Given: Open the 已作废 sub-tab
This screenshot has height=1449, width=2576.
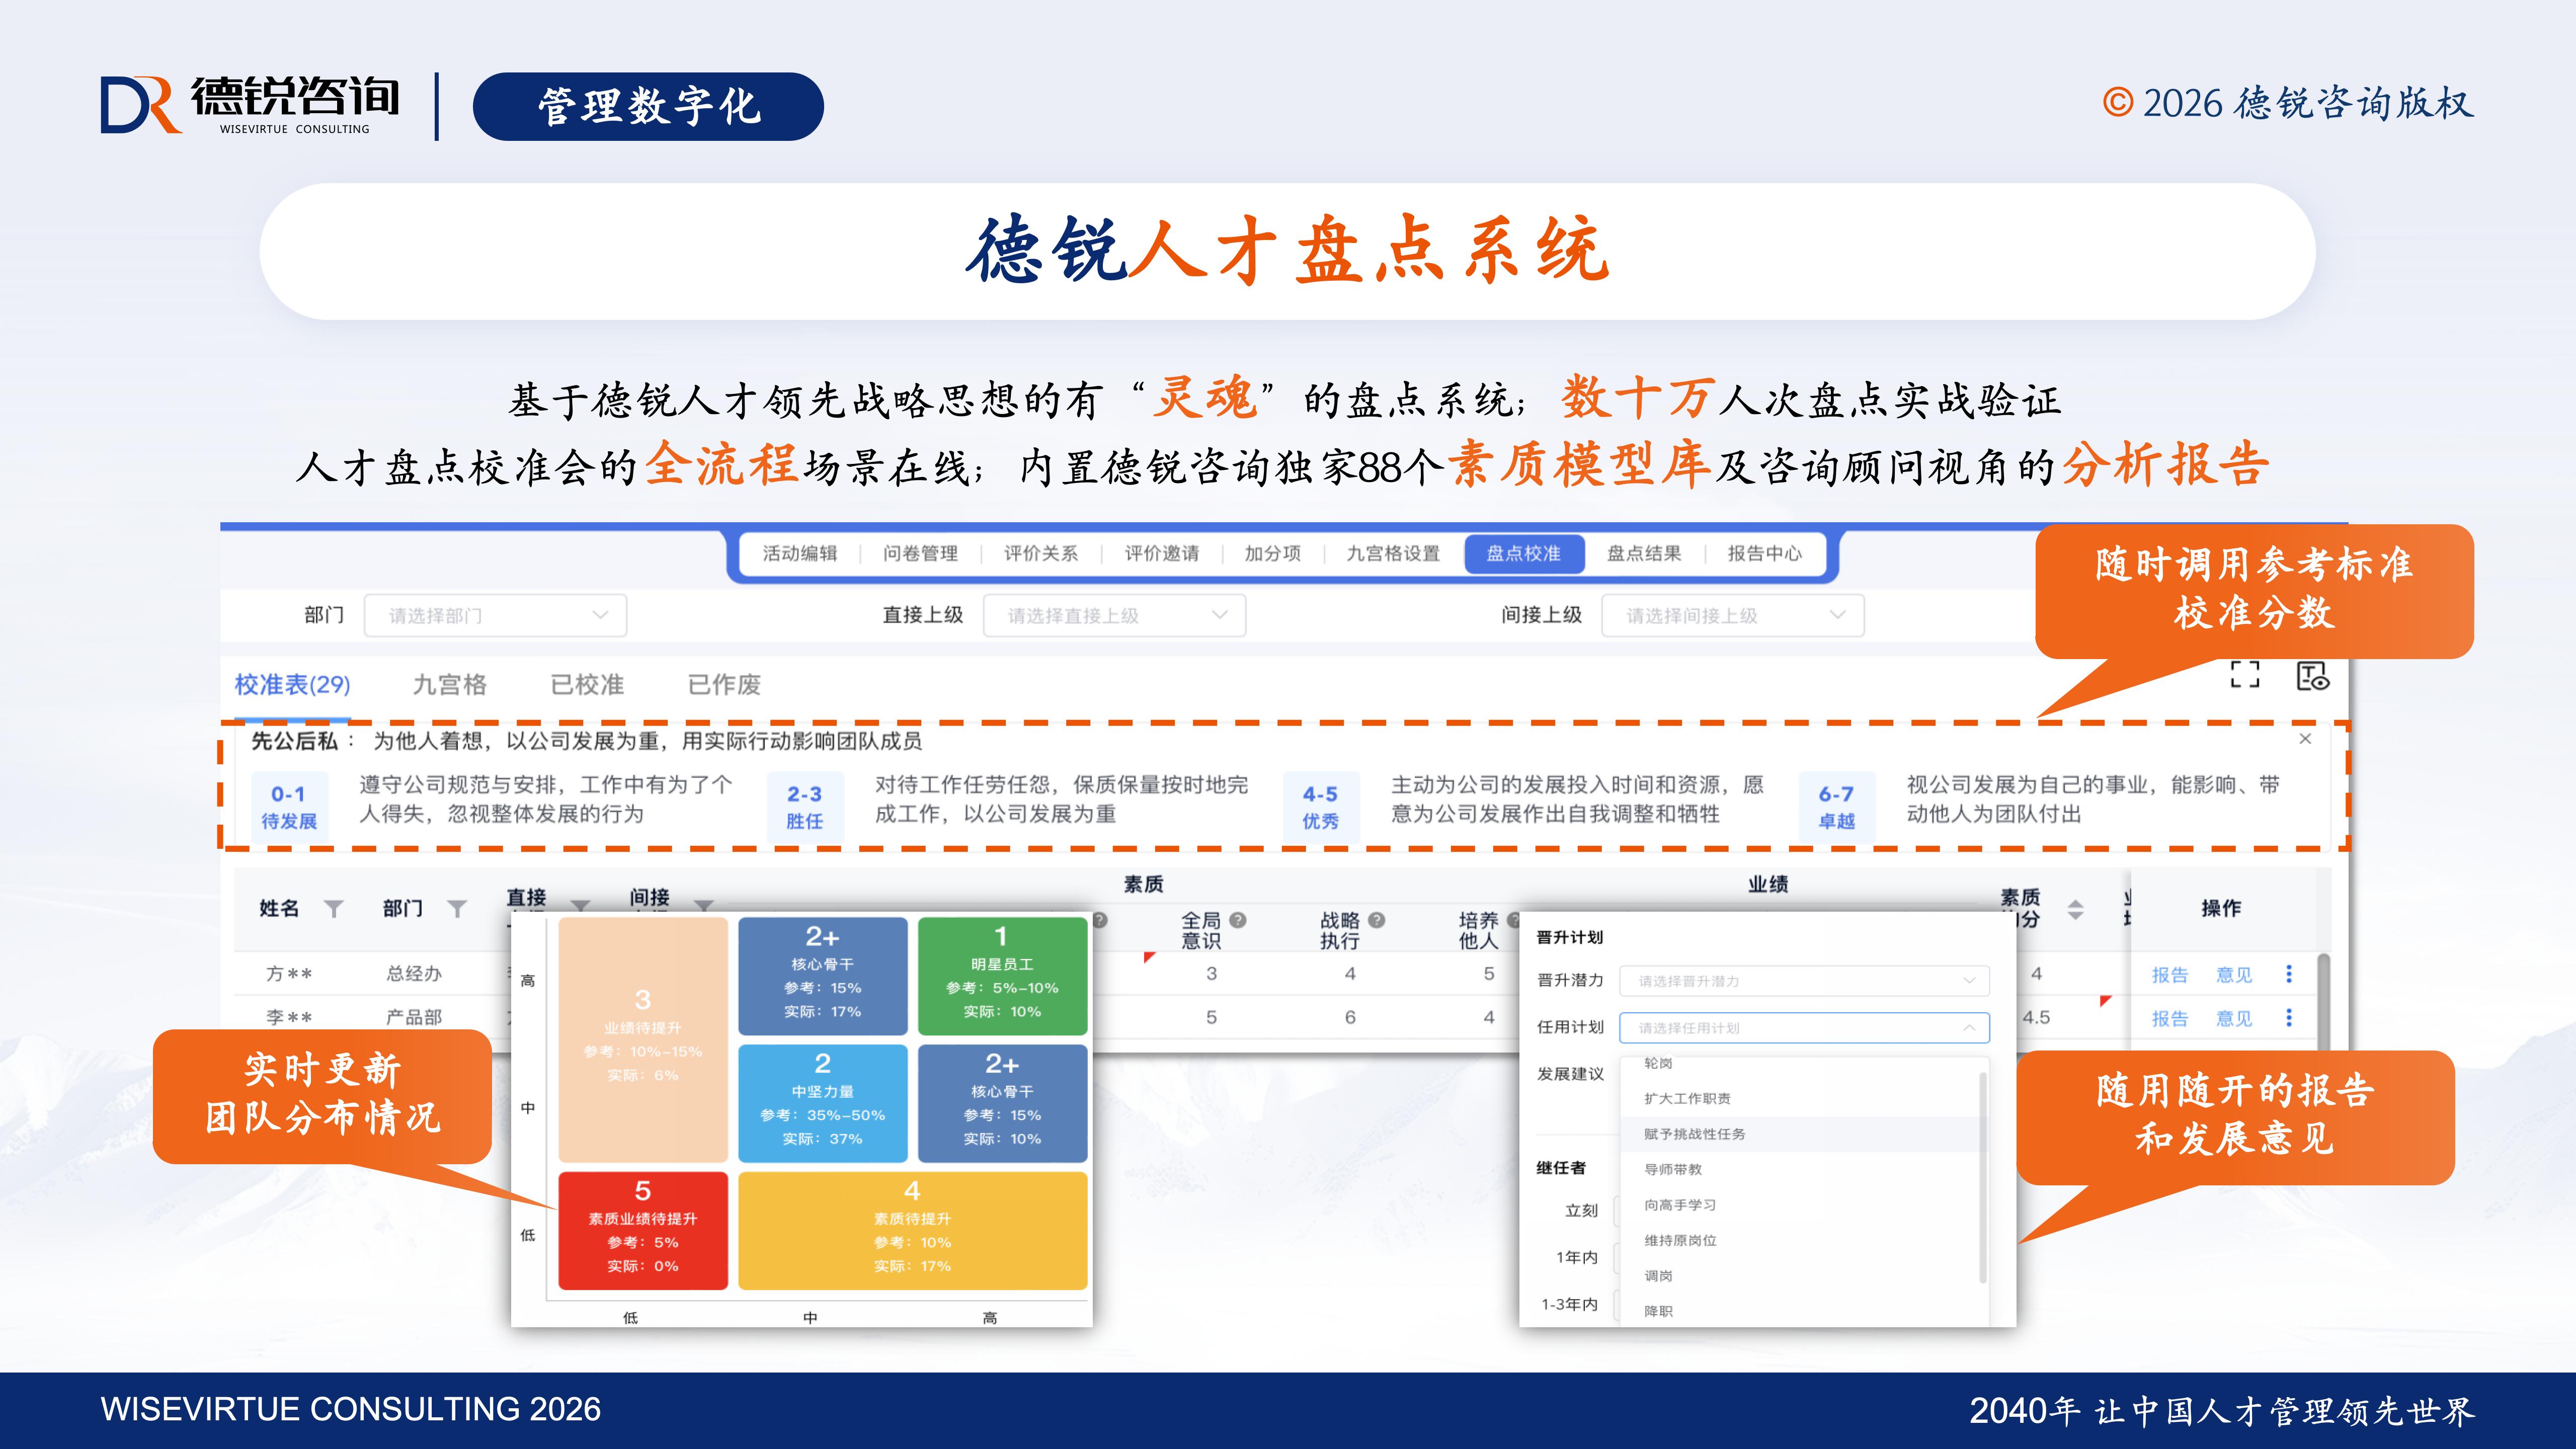Looking at the screenshot, I should (725, 685).
